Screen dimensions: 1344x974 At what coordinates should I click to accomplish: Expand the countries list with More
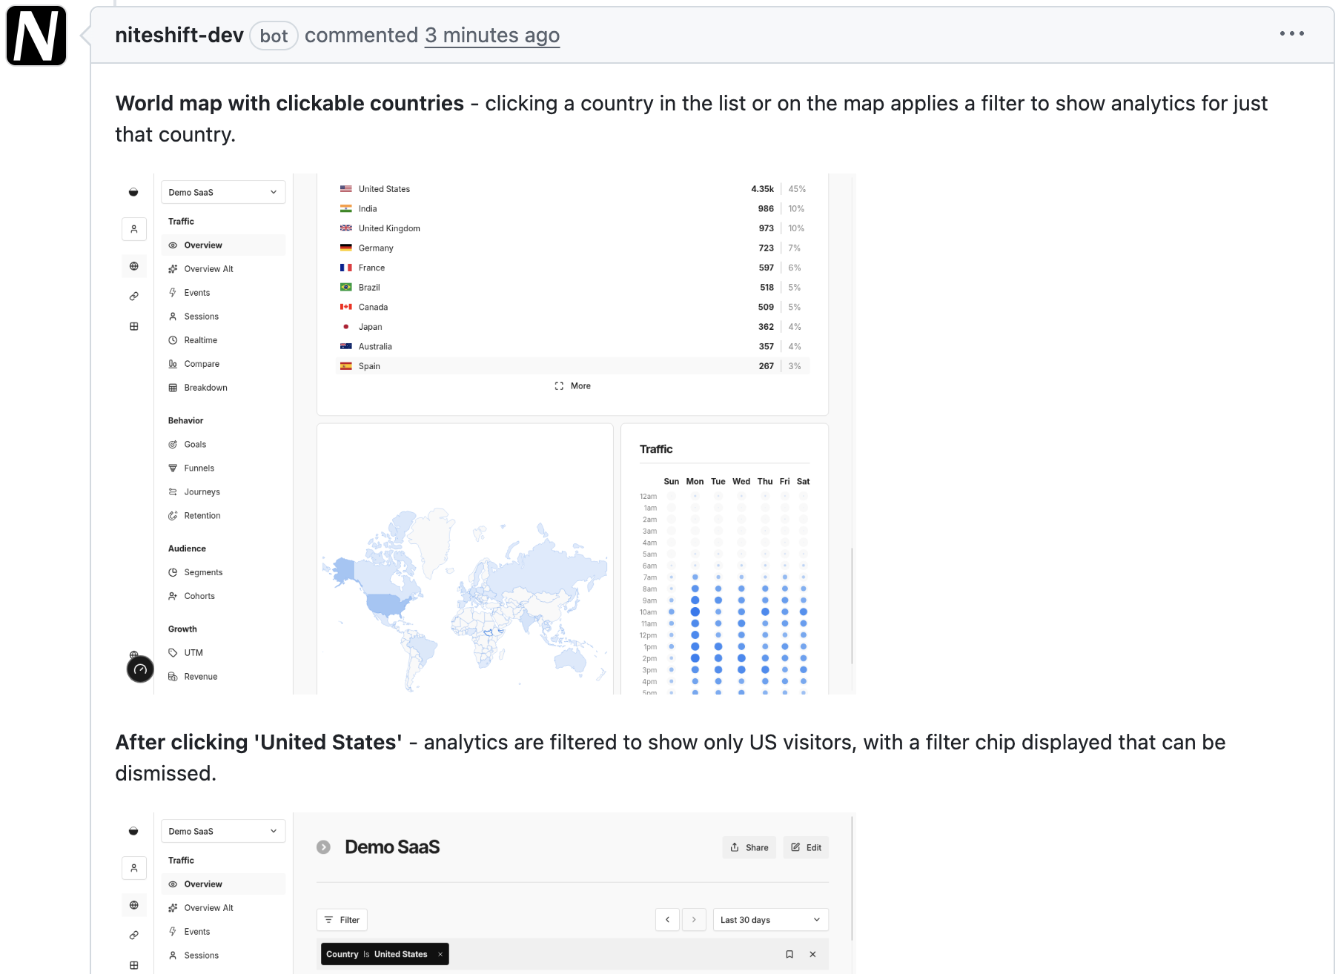pyautogui.click(x=572, y=386)
